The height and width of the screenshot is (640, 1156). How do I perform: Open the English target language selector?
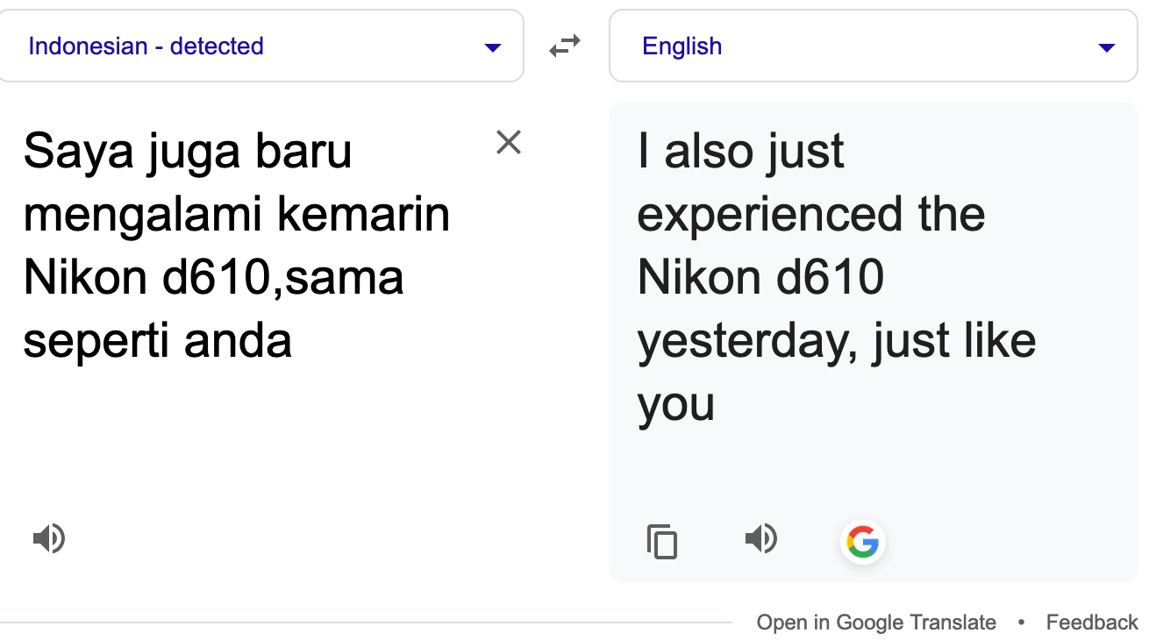click(682, 46)
